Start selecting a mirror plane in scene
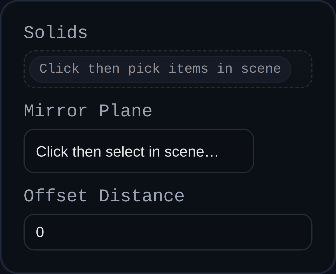Screen dimensions: 336x274 pos(139,151)
